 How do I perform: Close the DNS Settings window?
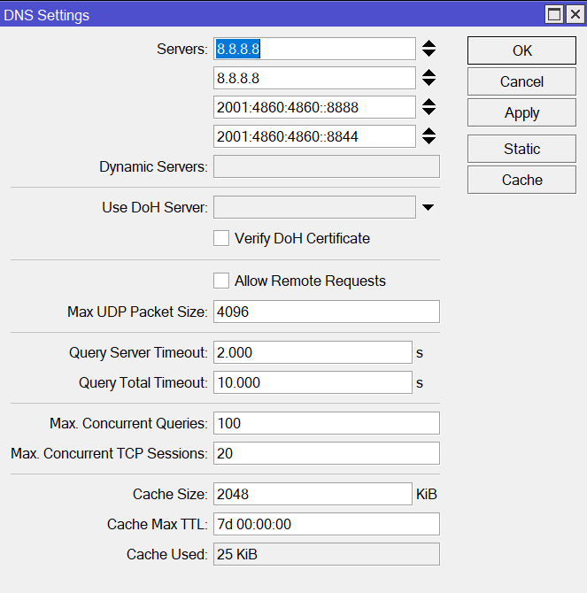point(574,14)
